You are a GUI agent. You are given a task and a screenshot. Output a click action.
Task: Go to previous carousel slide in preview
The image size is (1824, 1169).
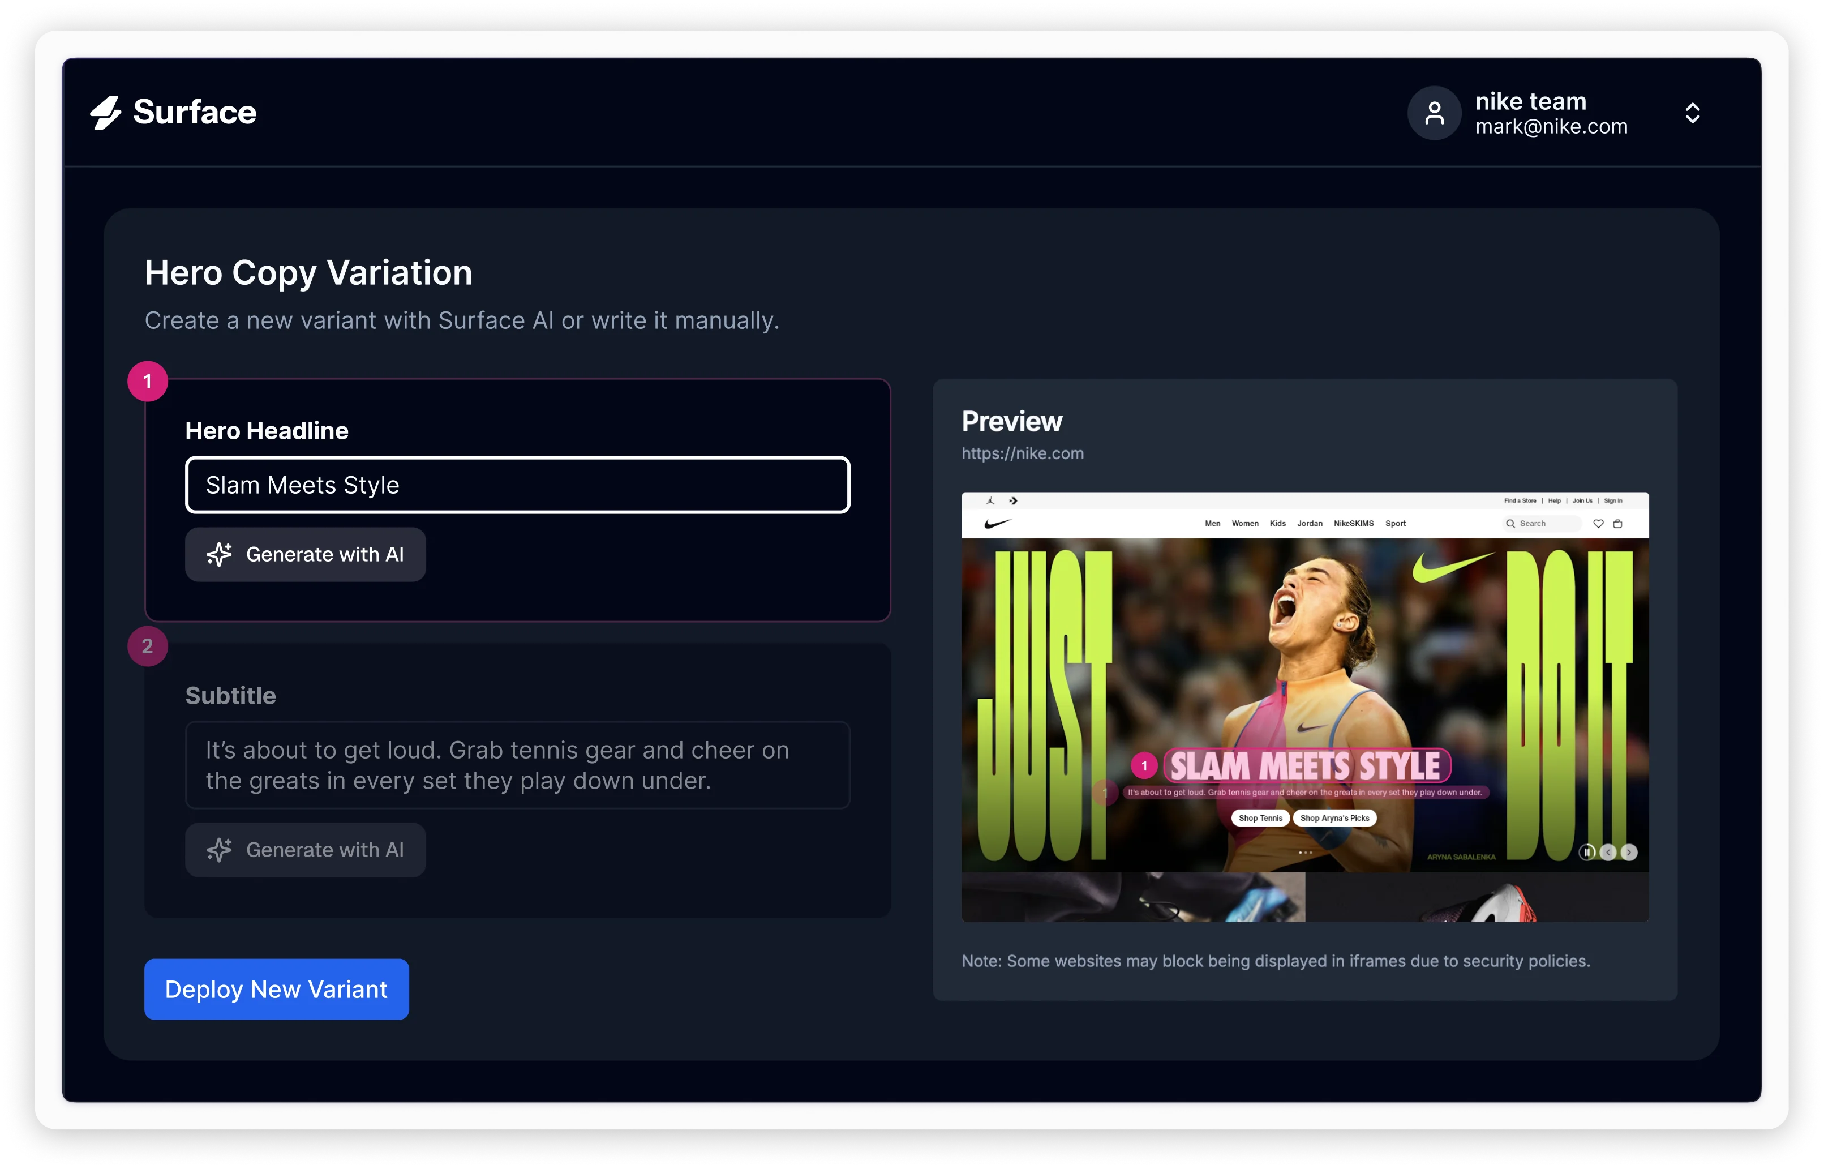[x=1608, y=853]
